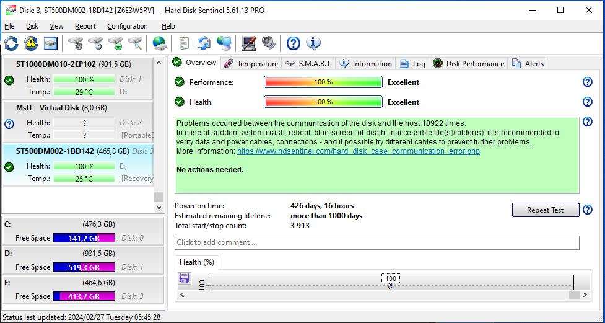This screenshot has height=323, width=605.
Task: Click the Health 100 % bar in Overview
Action: click(323, 102)
